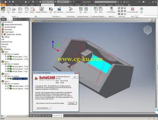The width and height of the screenshot is (158, 120).
Task: Click the Home icon in the quick access toolbar
Action: tap(26, 2)
